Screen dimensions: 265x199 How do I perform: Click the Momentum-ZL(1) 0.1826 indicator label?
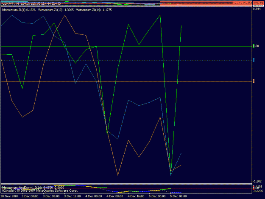[x=19, y=10]
